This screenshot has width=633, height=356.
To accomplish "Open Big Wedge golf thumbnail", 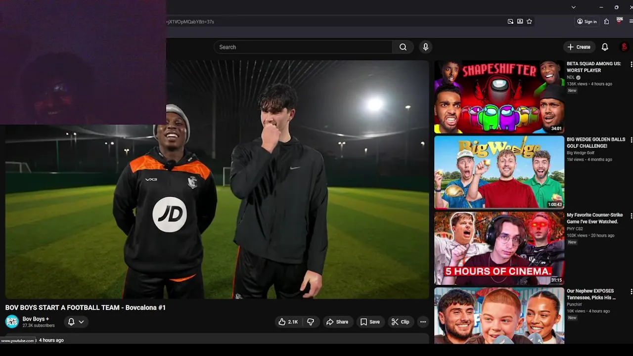I will point(499,173).
